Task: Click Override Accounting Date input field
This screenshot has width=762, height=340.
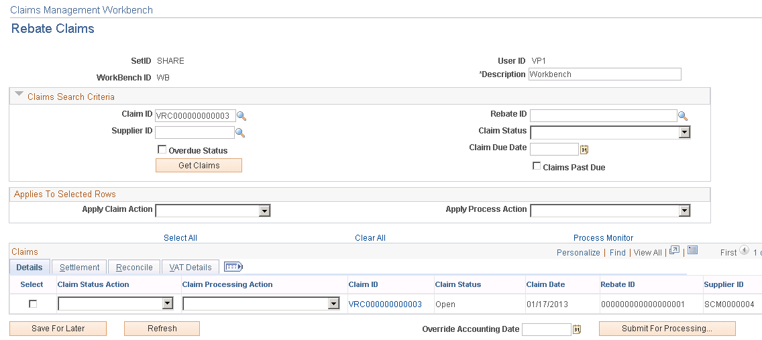Action: pyautogui.click(x=547, y=329)
